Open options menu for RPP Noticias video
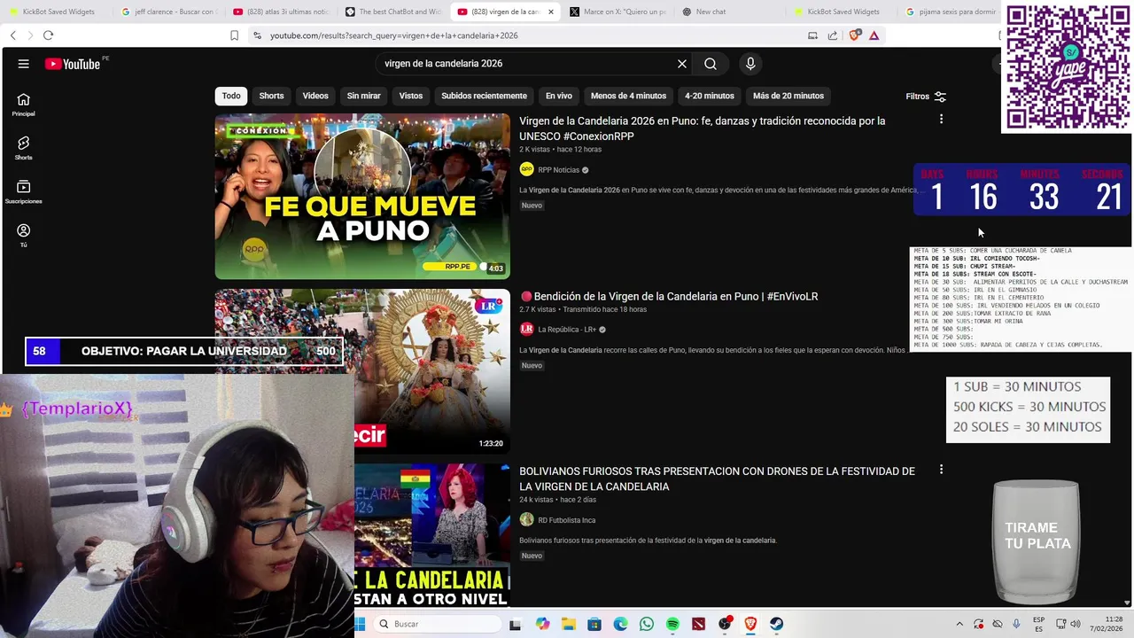Viewport: 1134px width, 638px height. click(941, 119)
